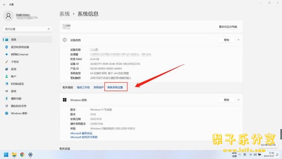Click the 处理器 label

[74, 54]
